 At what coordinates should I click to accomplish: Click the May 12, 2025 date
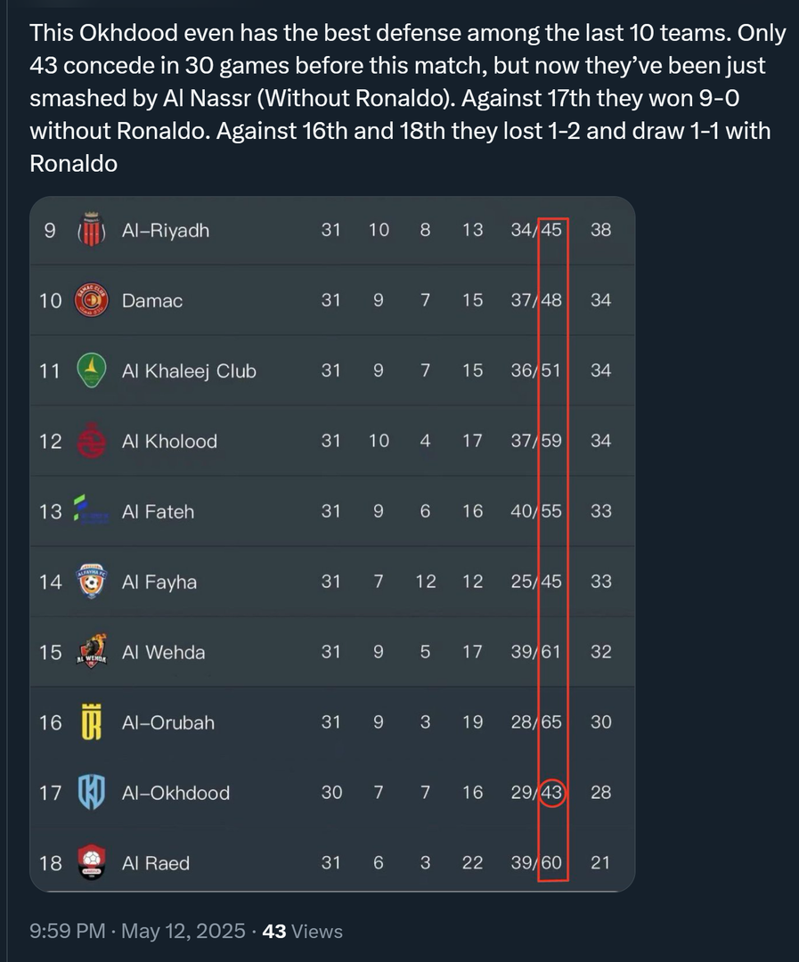coord(183,931)
